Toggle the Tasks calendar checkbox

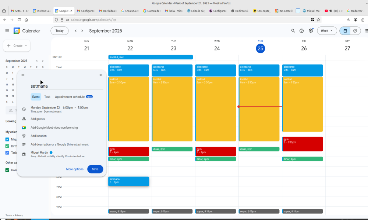point(7,153)
